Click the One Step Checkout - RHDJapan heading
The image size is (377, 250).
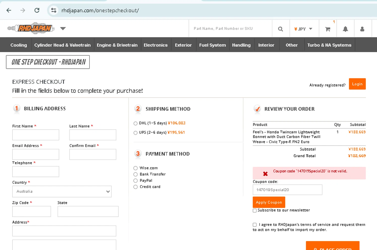pyautogui.click(x=48, y=62)
